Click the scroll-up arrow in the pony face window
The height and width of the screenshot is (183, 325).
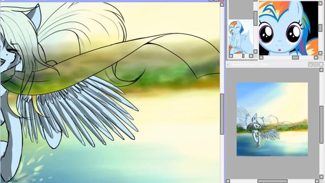320,4
